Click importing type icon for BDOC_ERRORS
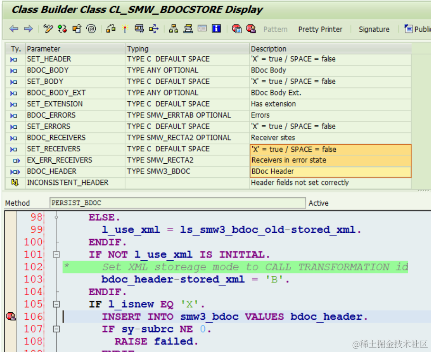 [14, 115]
